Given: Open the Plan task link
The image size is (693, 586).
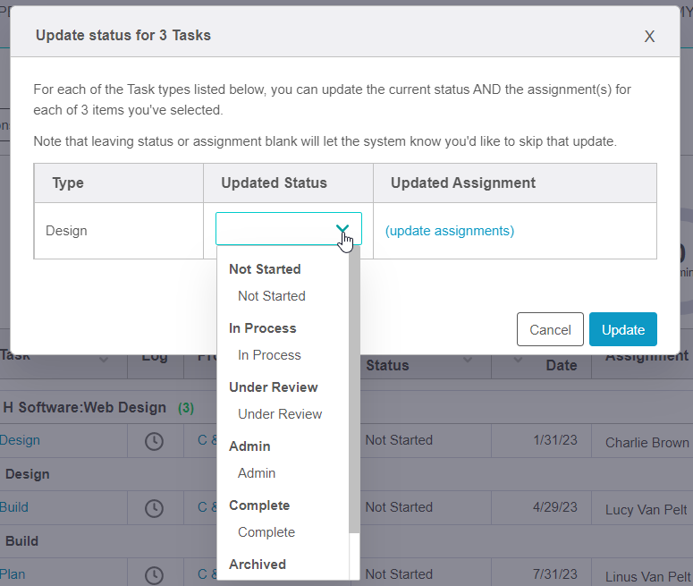Looking at the screenshot, I should pyautogui.click(x=13, y=574).
